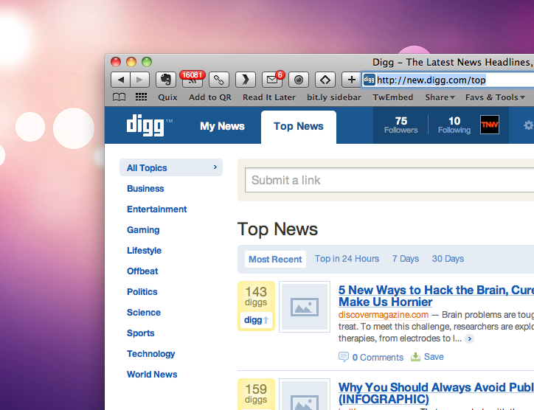
Task: Click the Add to QR bookmark
Action: (x=210, y=97)
